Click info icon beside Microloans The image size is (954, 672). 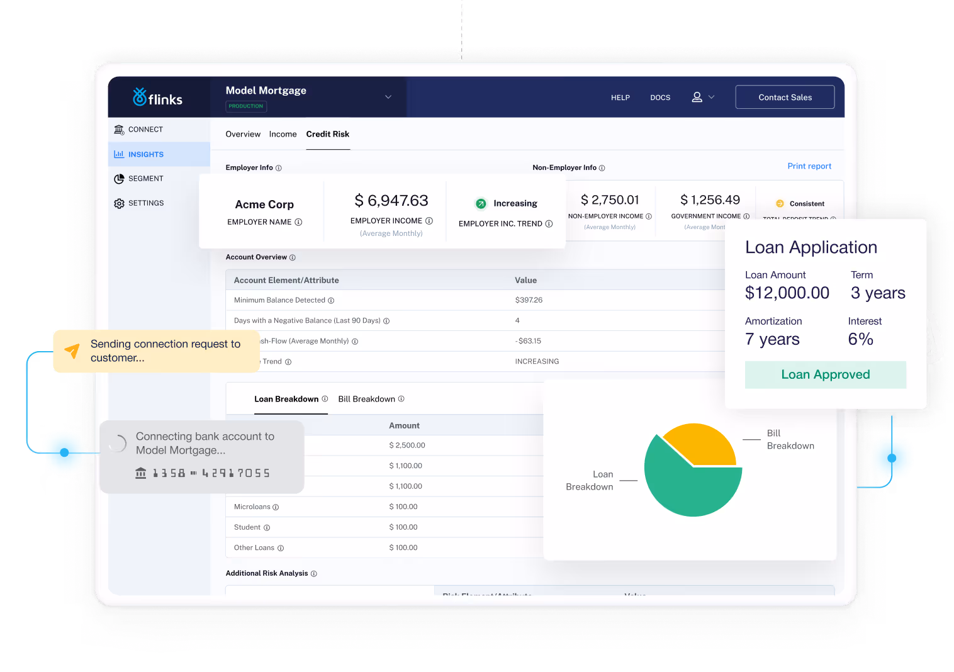[276, 507]
